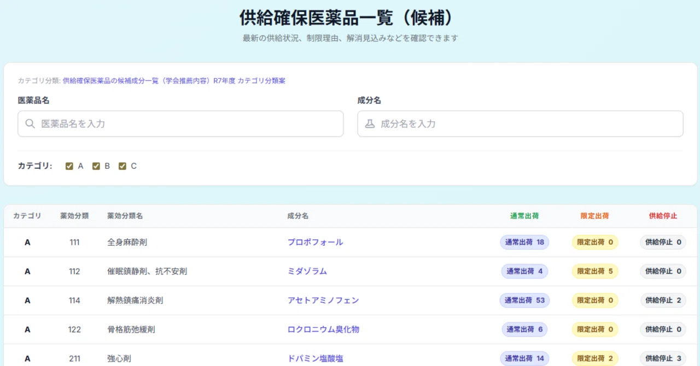This screenshot has height=366, width=700.
Task: Click the 供給停止 0 badge for ロクロニウム臭化物
Action: tap(663, 329)
